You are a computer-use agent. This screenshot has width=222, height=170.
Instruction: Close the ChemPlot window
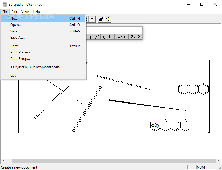[215, 4]
